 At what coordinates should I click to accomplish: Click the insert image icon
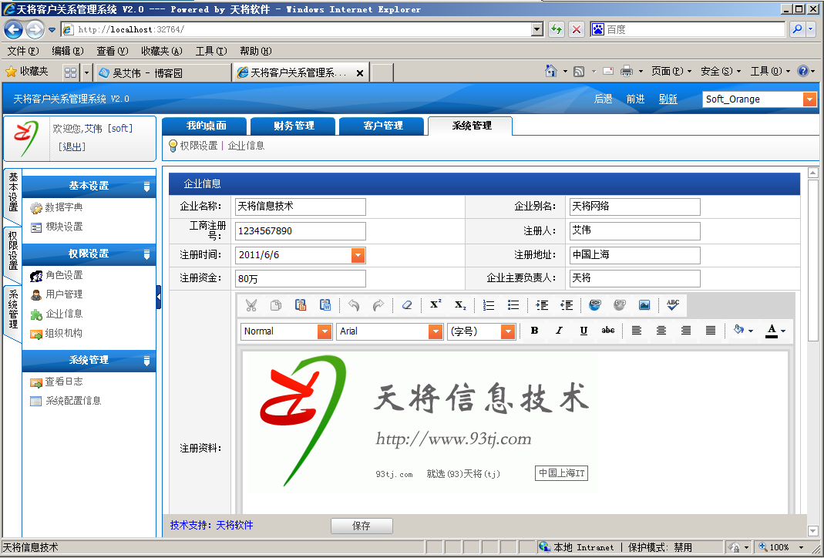click(644, 305)
